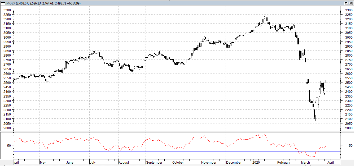The height and width of the screenshot is (166, 355).
Task: Click the April label at right of axis
Action: click(x=331, y=163)
